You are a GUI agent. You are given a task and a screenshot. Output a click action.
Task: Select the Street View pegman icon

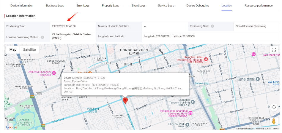[x=274, y=121]
